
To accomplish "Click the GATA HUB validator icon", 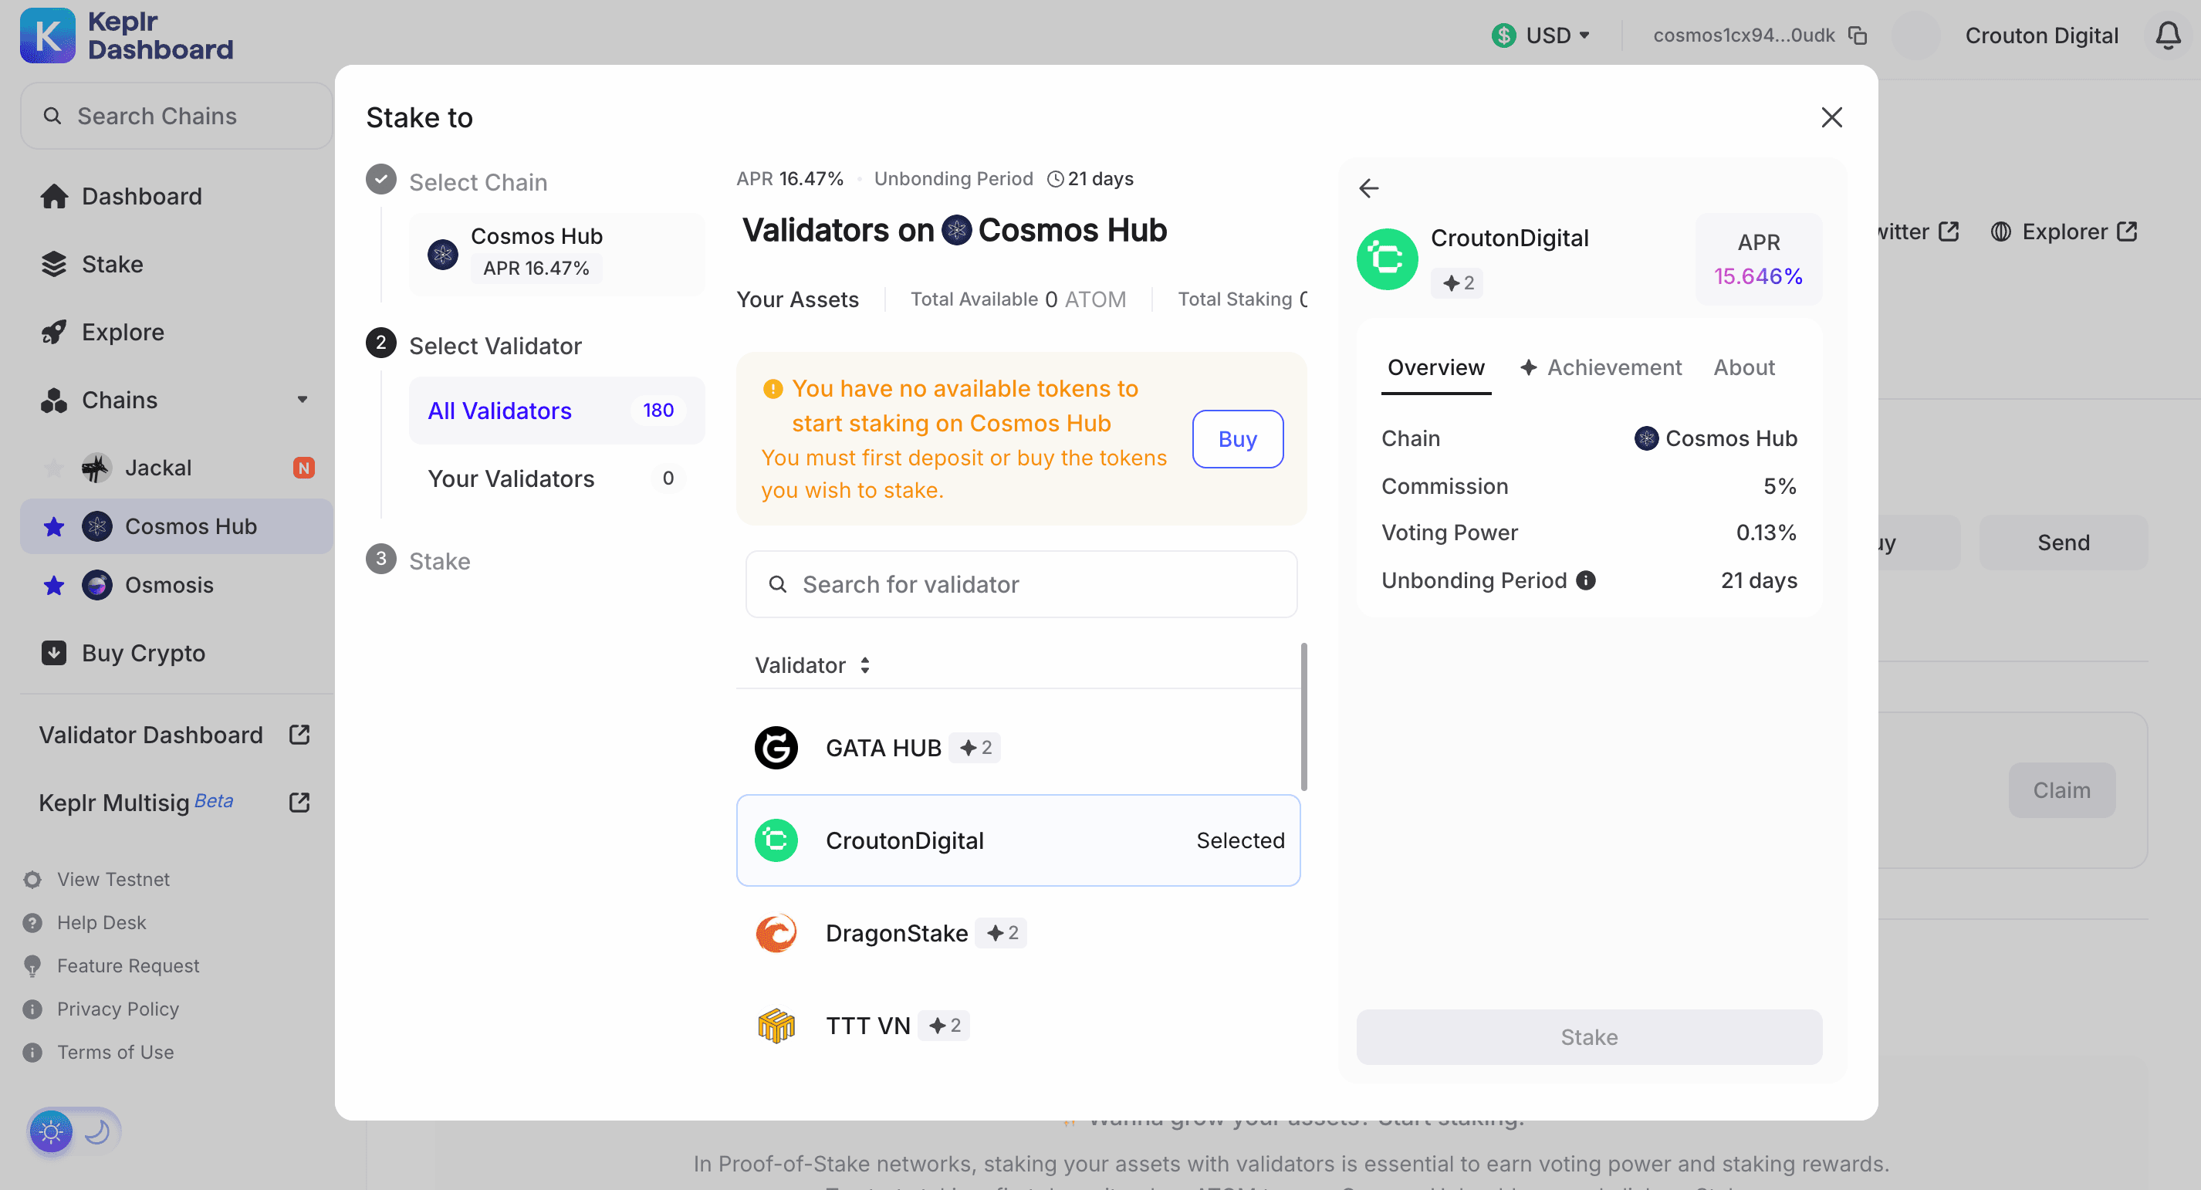I will click(776, 747).
